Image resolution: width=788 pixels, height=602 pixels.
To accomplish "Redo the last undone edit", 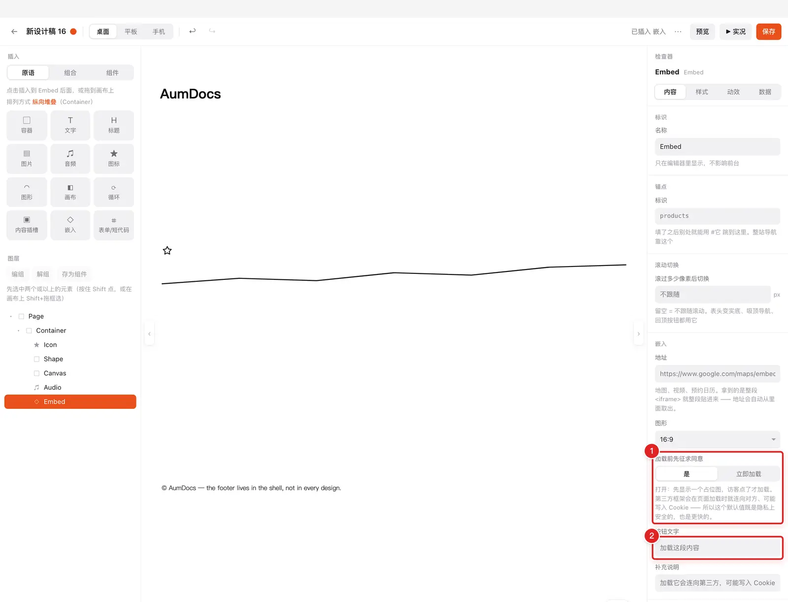I will coord(212,31).
